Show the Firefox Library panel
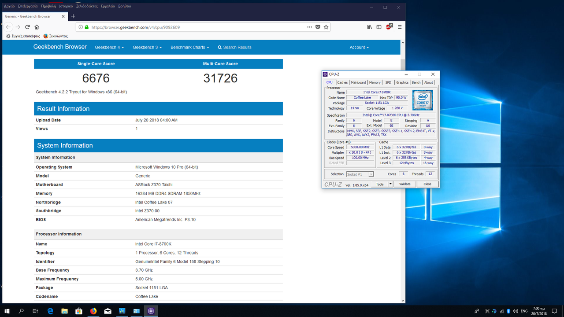 [x=369, y=27]
